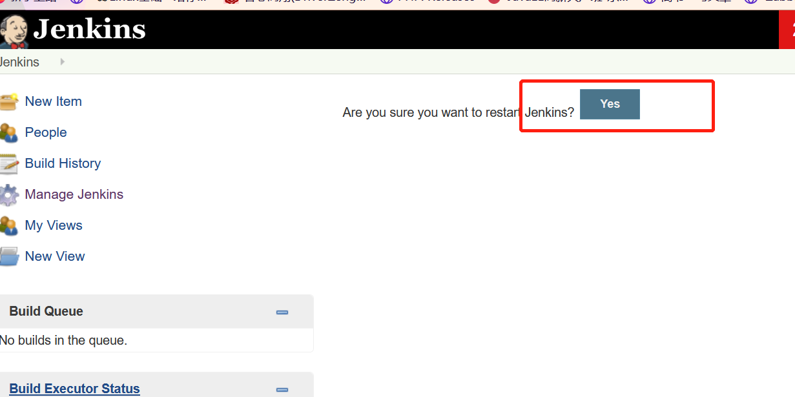This screenshot has height=397, width=795.
Task: Open the My Views link
Action: (x=54, y=225)
